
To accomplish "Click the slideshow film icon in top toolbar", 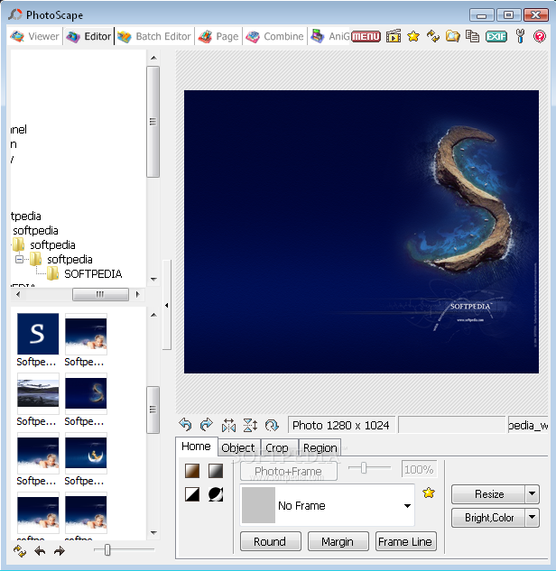I will (394, 36).
